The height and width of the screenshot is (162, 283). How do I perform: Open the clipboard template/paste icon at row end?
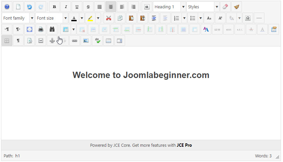(x=274, y=29)
